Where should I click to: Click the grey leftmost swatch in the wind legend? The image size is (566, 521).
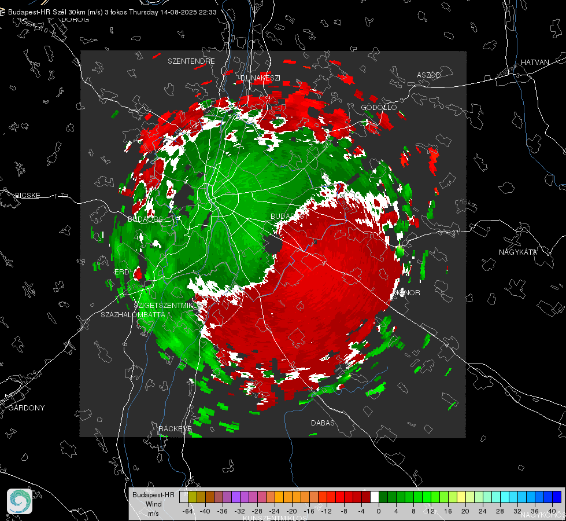coord(183,497)
